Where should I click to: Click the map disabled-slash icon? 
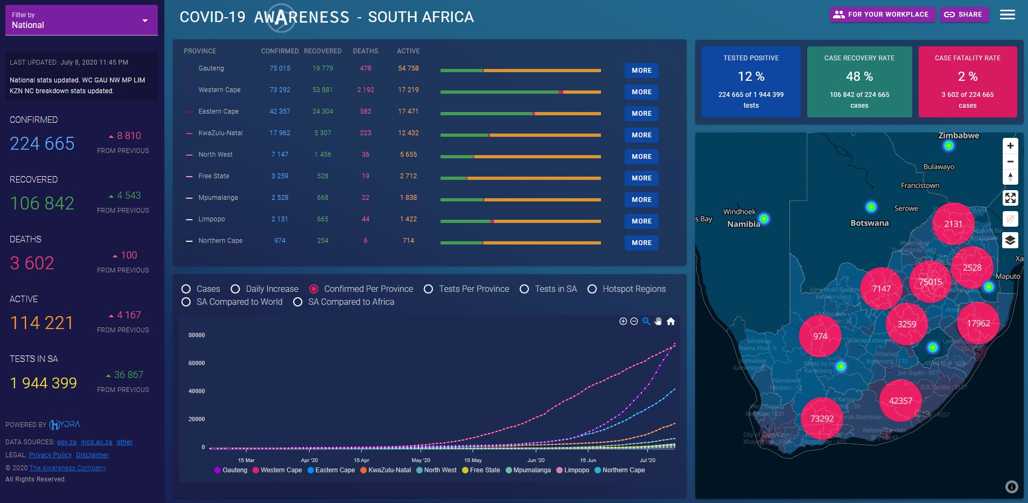click(1010, 219)
